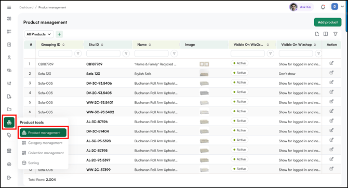Viewport: 348px width, 188px height.
Task: Click edit icon for Stylish Sofa row
Action: pyautogui.click(x=331, y=73)
